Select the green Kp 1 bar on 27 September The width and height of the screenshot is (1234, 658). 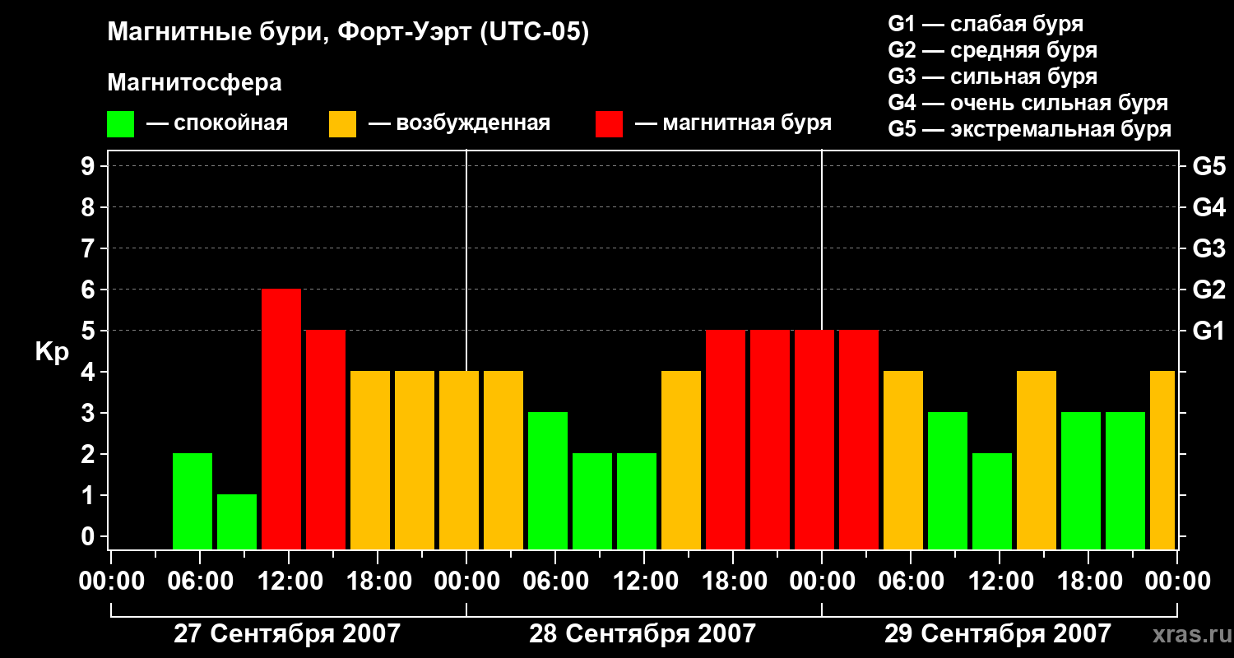[237, 521]
